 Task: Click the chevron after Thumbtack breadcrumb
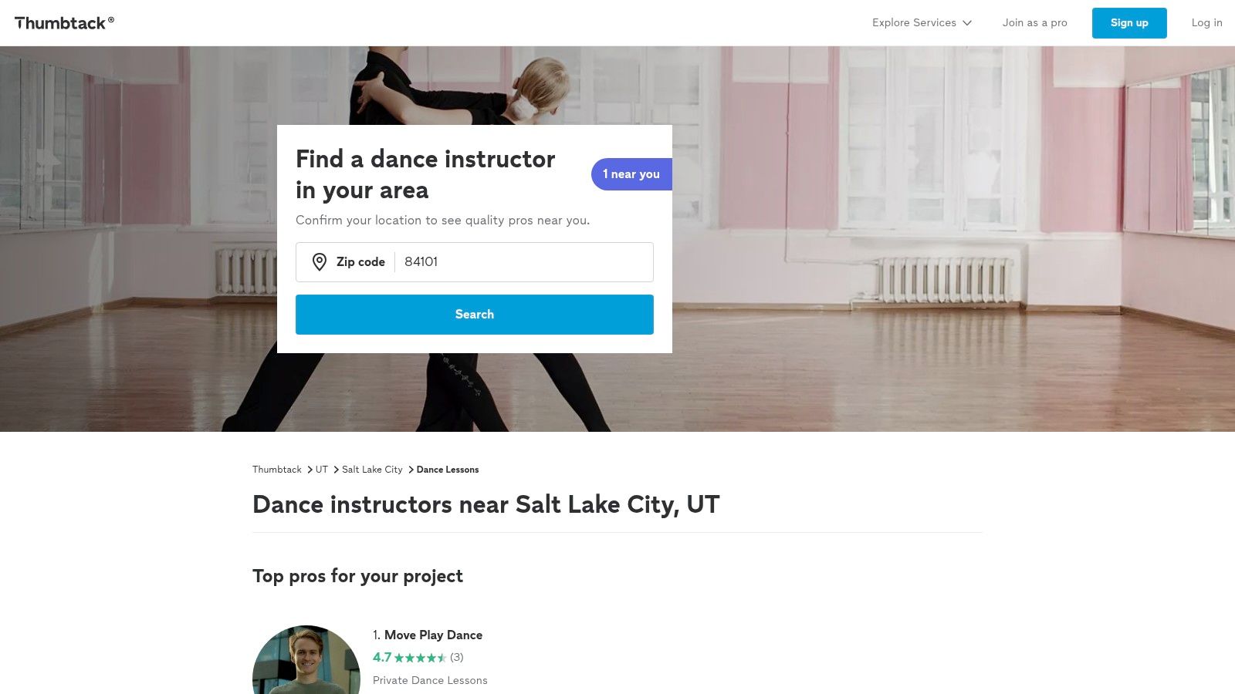[310, 470]
